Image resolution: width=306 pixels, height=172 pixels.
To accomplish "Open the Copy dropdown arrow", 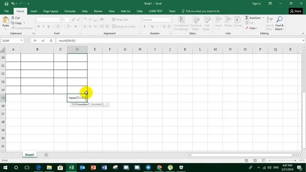I will pos(24,23).
